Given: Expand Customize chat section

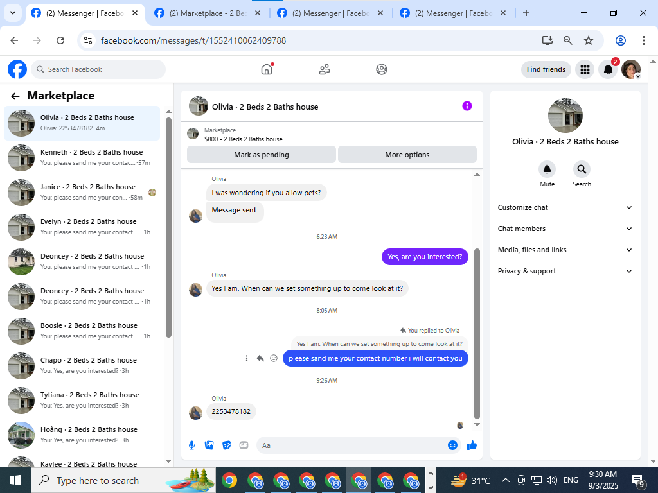Looking at the screenshot, I should (x=565, y=207).
